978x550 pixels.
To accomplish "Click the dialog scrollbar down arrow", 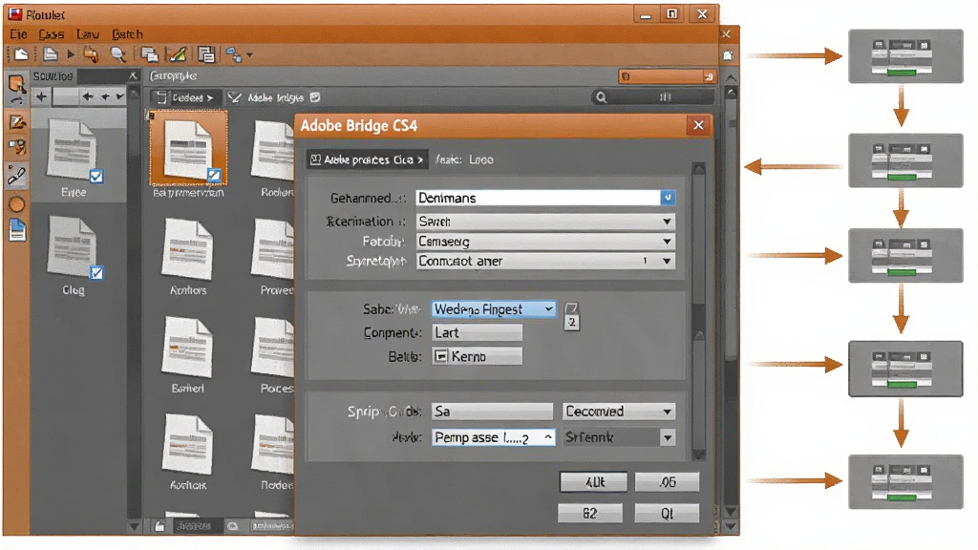I will [698, 454].
